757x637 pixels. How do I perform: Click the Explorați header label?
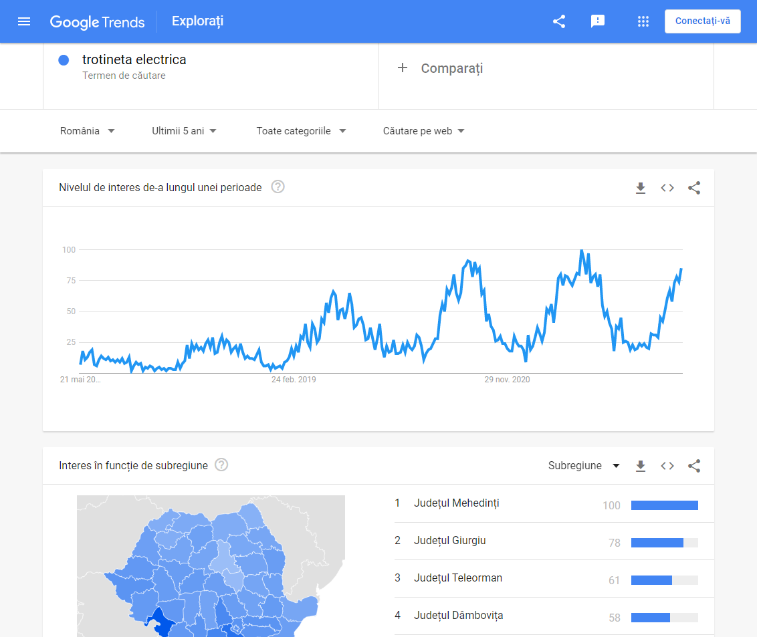click(x=197, y=21)
